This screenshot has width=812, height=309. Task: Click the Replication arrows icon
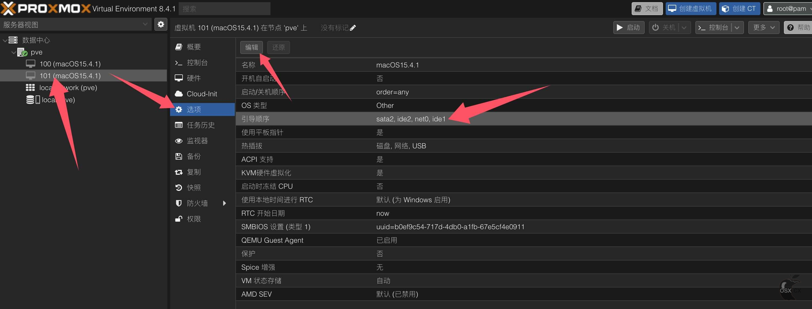179,172
